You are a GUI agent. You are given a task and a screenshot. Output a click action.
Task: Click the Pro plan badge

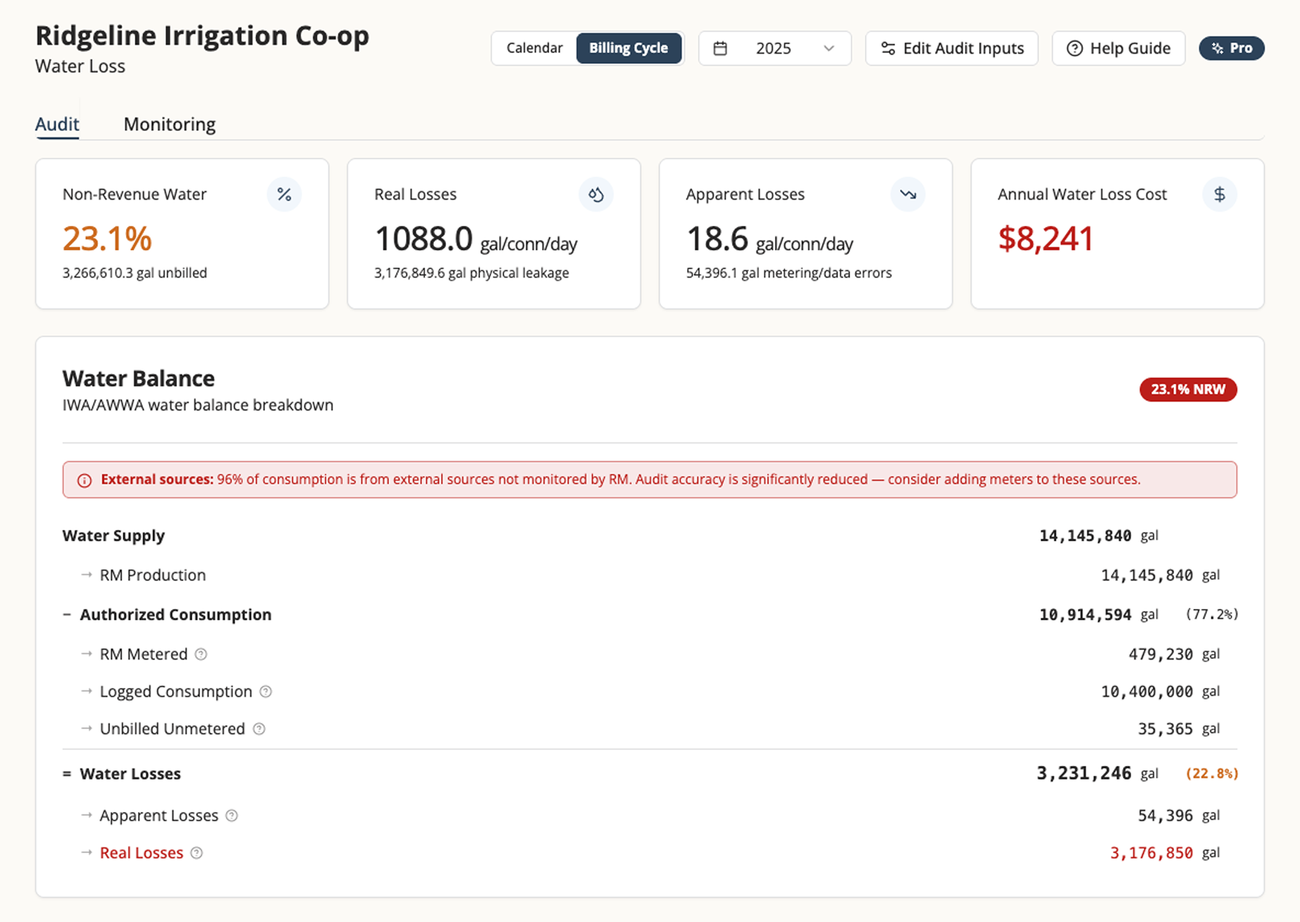[1232, 48]
